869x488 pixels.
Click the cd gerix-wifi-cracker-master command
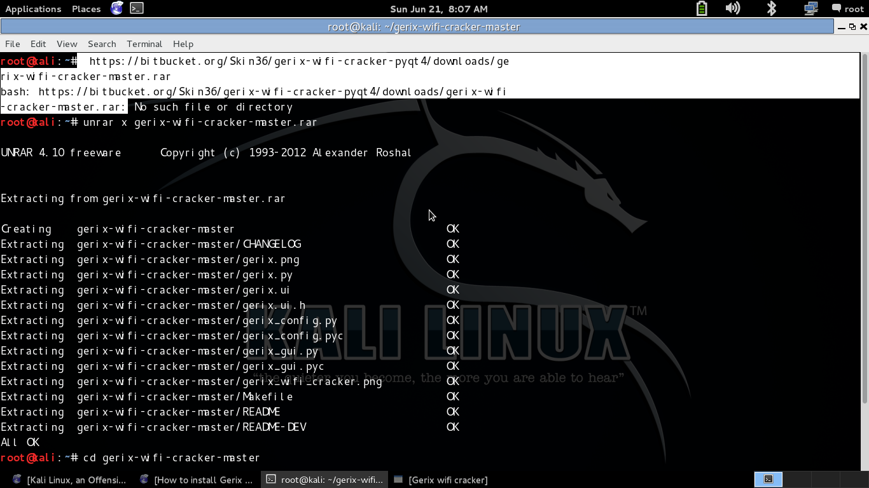tap(172, 457)
